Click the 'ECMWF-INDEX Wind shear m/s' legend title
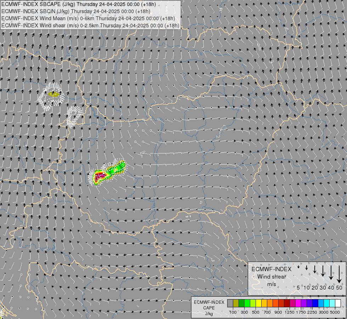 pyautogui.click(x=272, y=277)
